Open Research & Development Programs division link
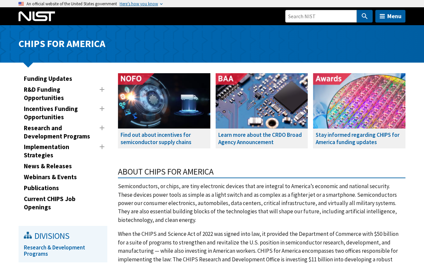The height and width of the screenshot is (265, 424). coord(54,250)
